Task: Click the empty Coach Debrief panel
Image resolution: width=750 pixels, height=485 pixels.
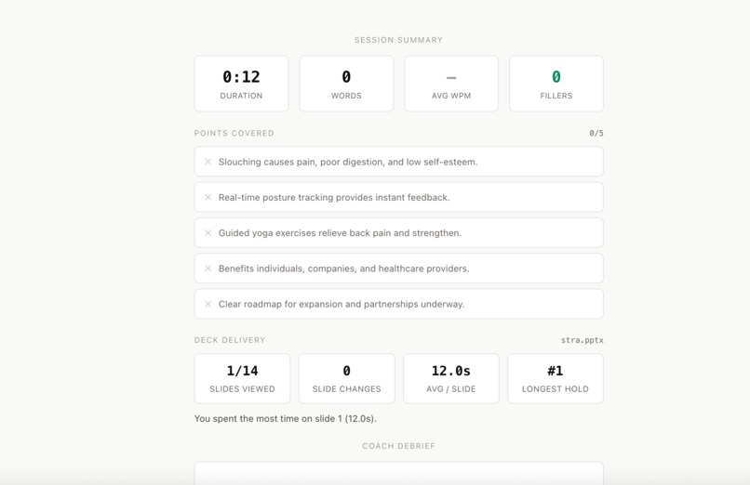Action: pyautogui.click(x=398, y=473)
